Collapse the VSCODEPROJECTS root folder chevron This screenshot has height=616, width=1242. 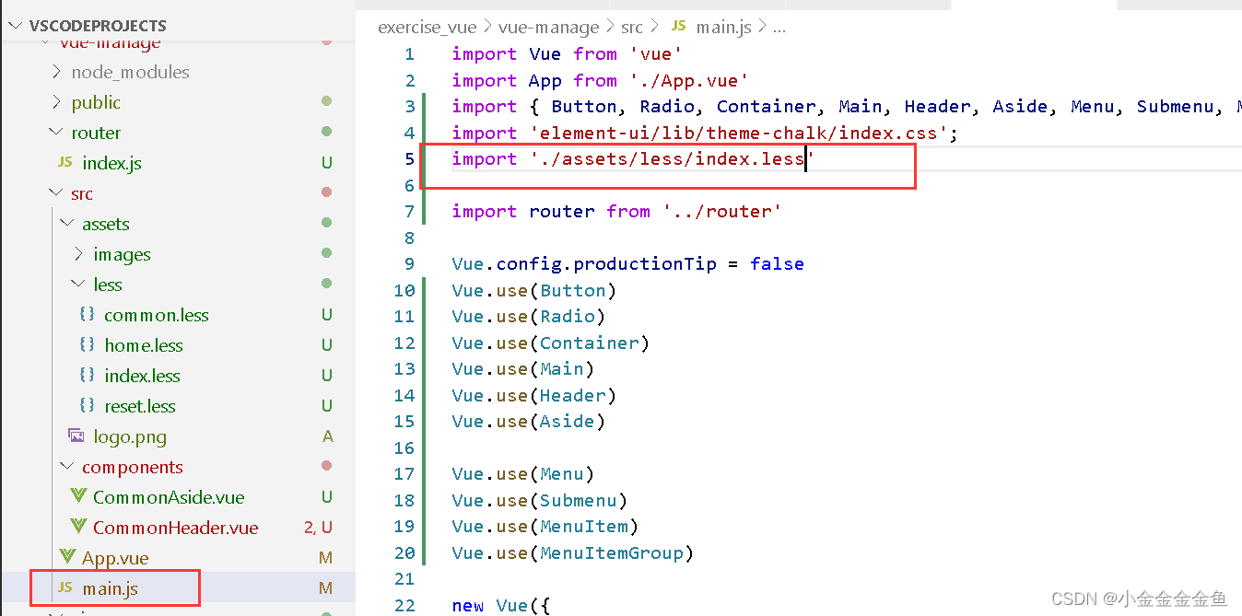pyautogui.click(x=16, y=26)
